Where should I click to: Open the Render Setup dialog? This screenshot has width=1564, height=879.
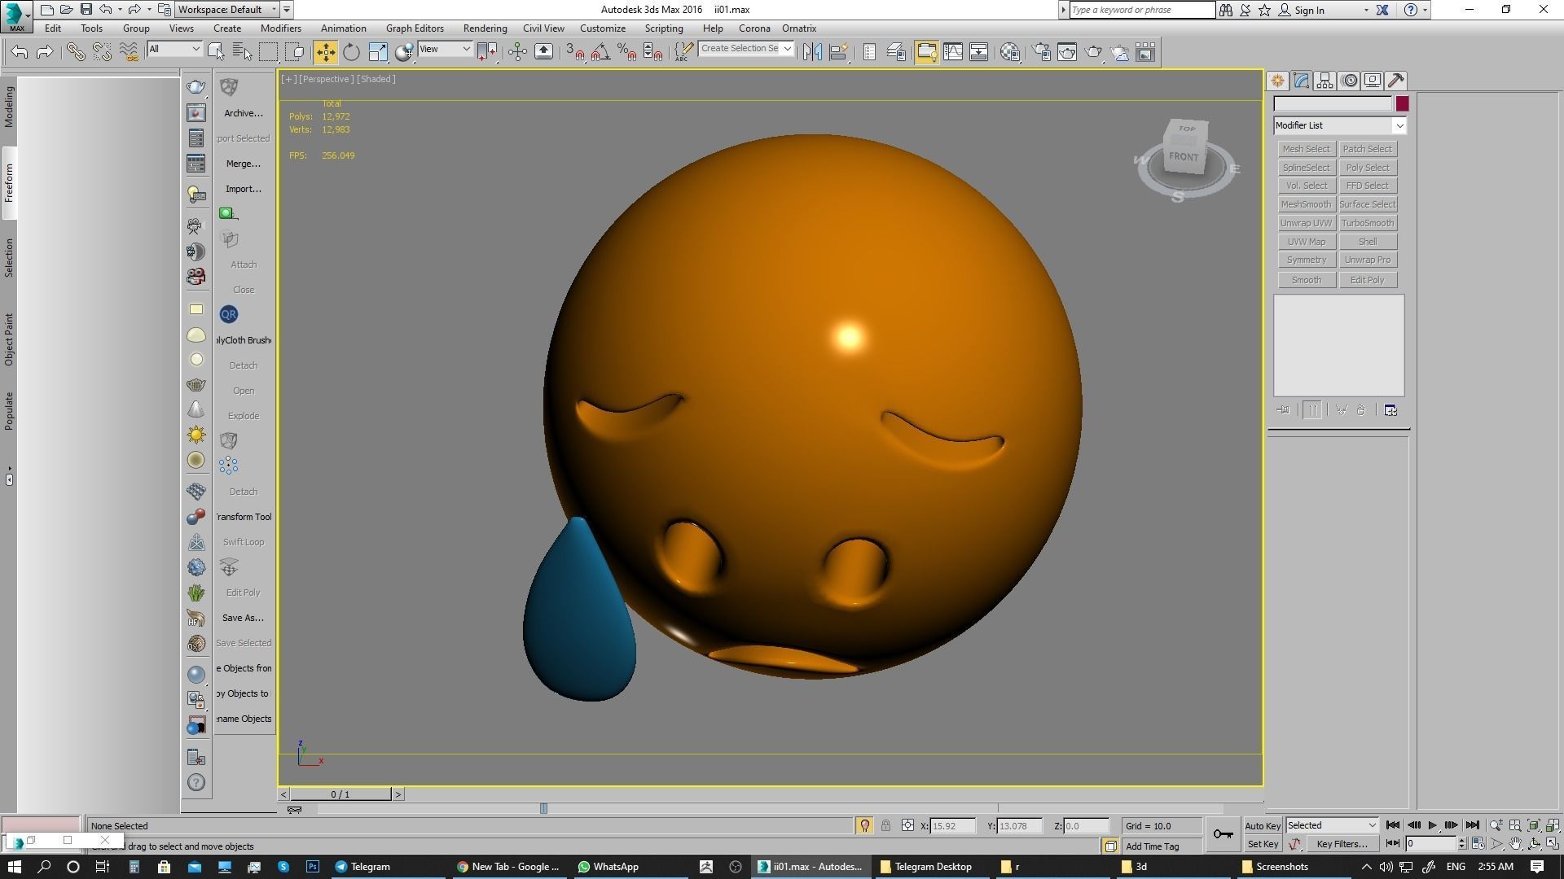[1041, 52]
